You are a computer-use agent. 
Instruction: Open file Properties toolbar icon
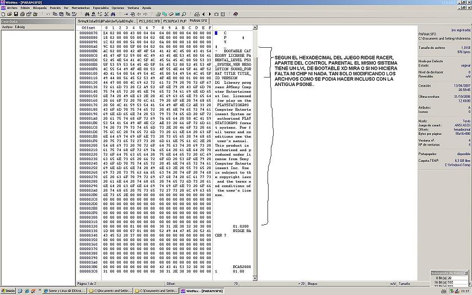click(29, 14)
